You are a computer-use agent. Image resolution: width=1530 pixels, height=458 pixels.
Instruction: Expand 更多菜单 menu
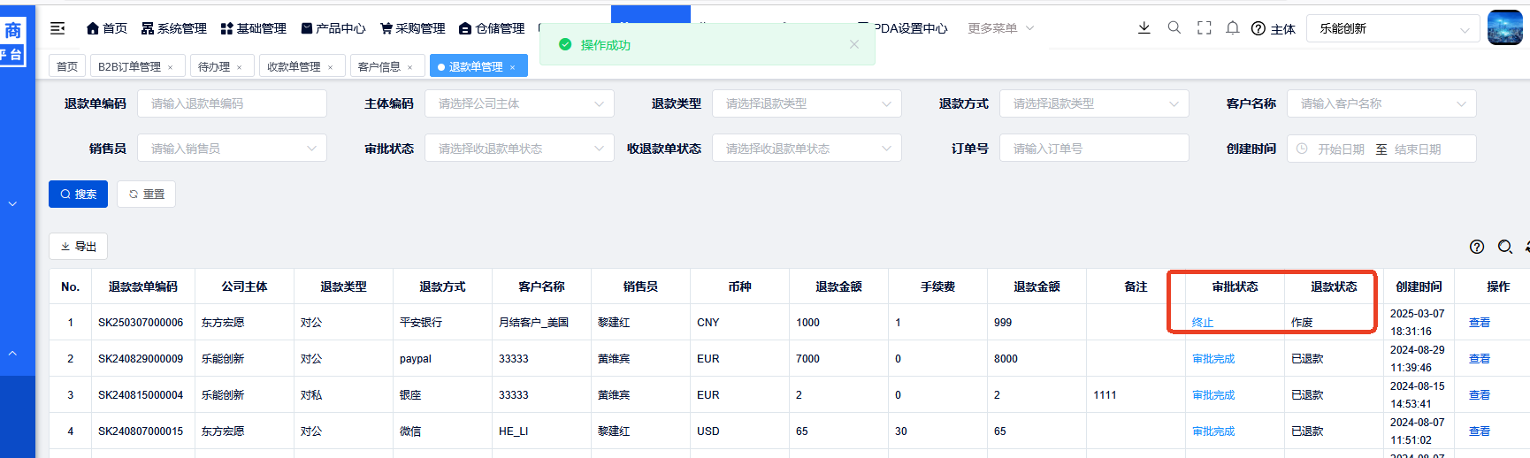point(999,28)
